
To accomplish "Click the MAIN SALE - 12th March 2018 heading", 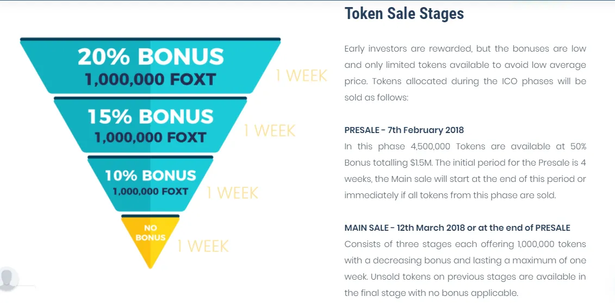I will pyautogui.click(x=457, y=228).
